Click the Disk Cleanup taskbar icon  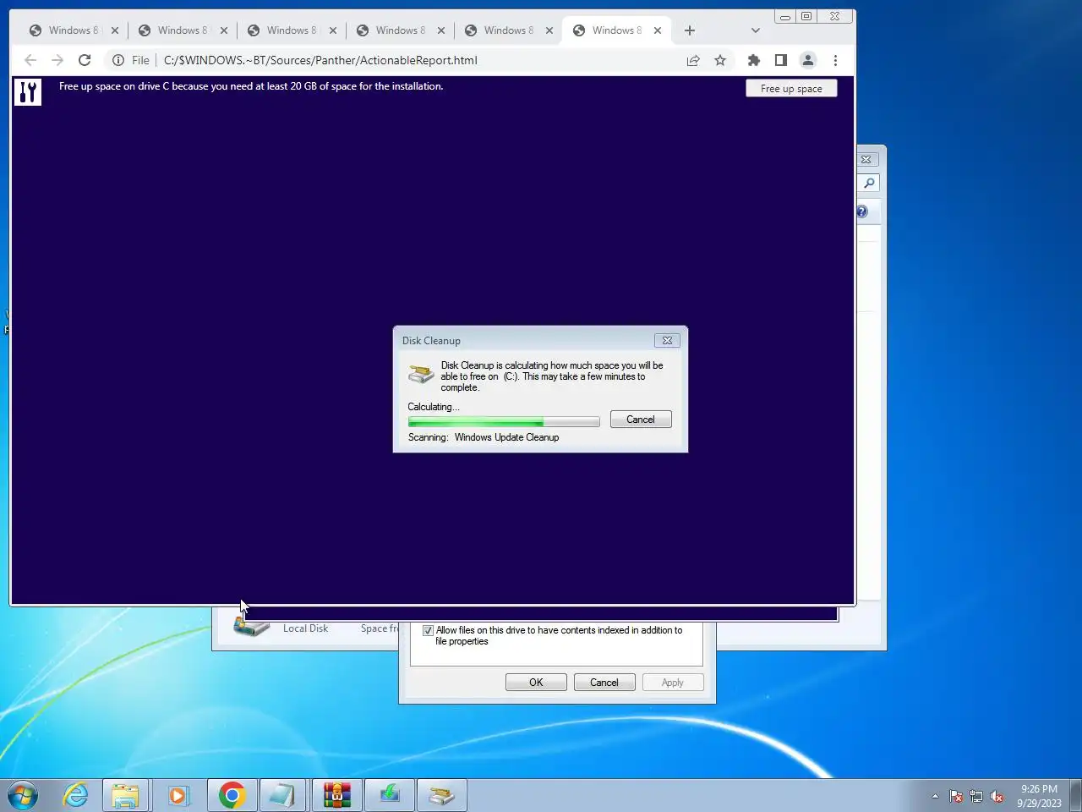click(441, 796)
